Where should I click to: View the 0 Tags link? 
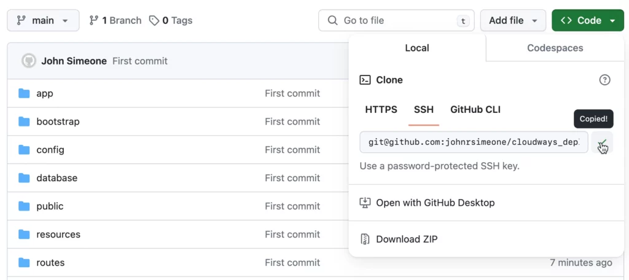171,20
